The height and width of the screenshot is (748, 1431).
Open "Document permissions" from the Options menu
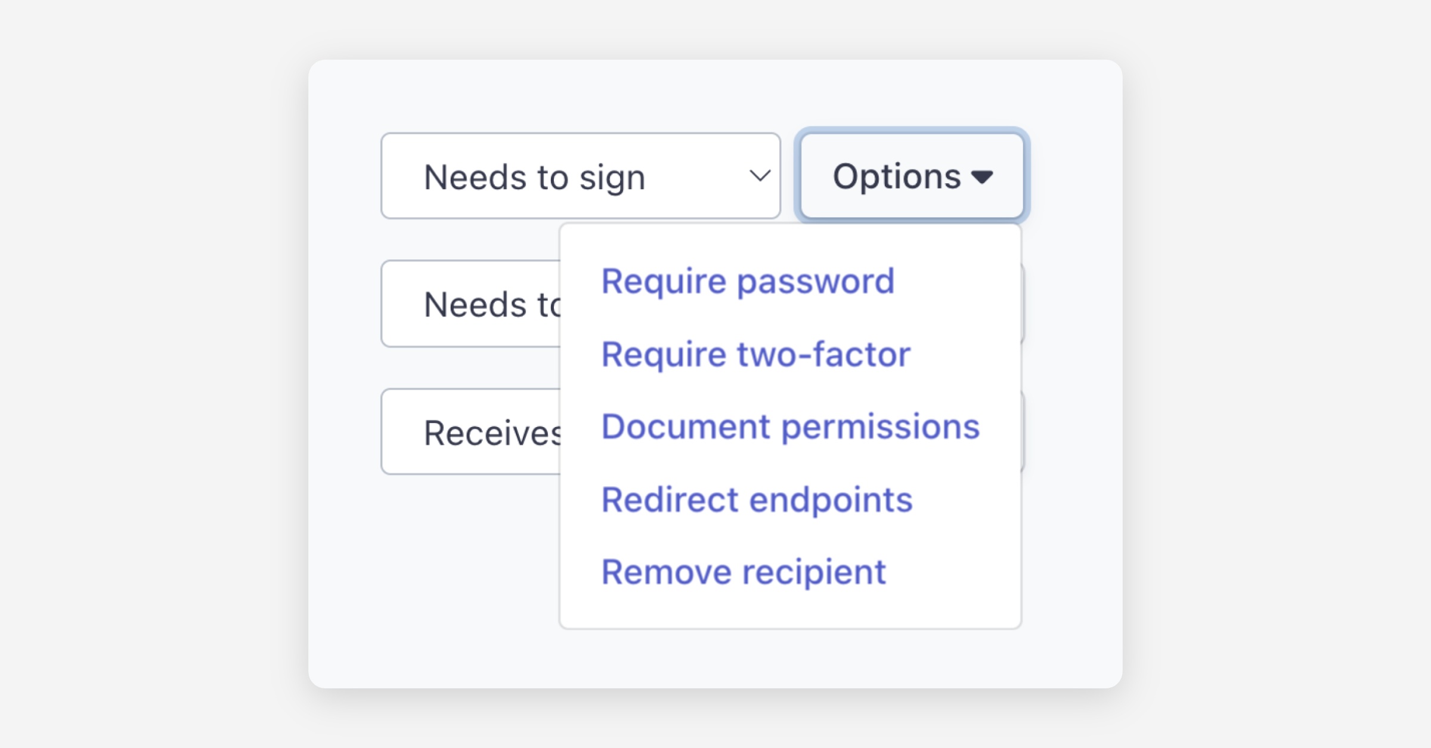790,427
